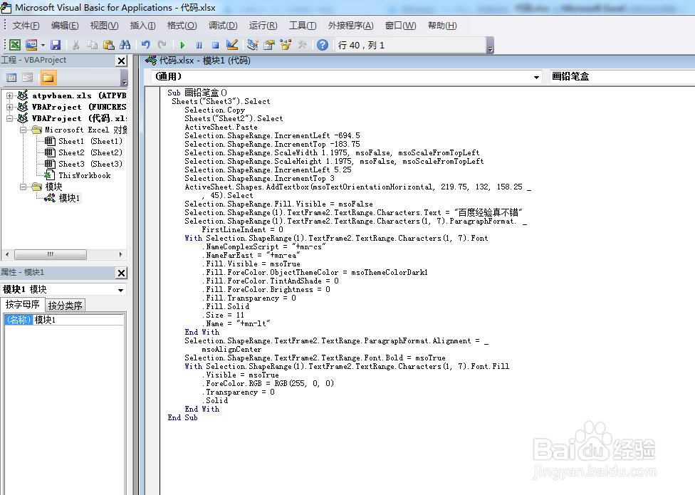Click the Copy toolbar icon
695x495 pixels.
point(92,45)
